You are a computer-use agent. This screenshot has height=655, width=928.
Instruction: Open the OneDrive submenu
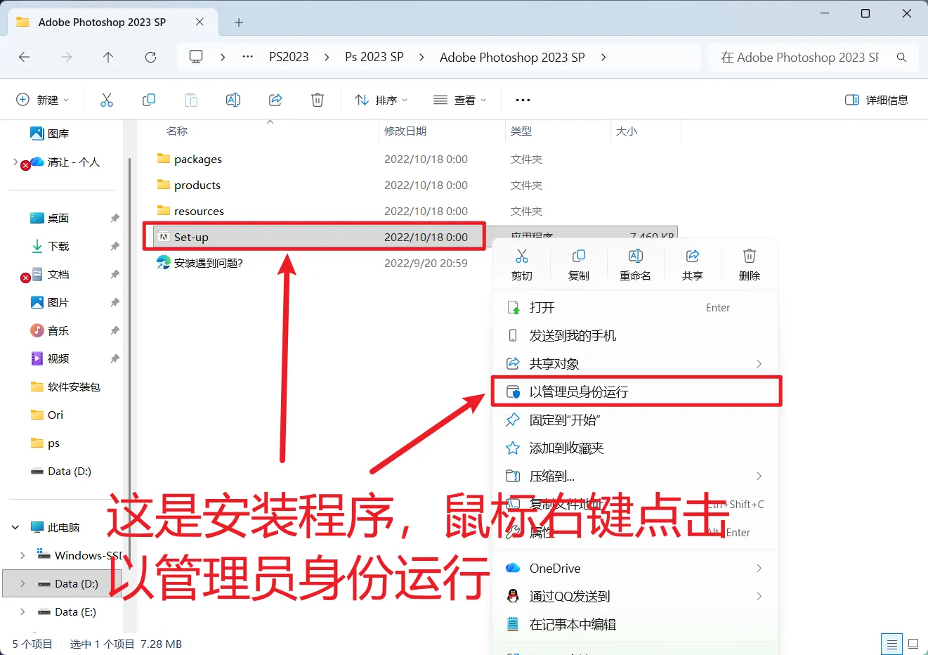coord(636,569)
